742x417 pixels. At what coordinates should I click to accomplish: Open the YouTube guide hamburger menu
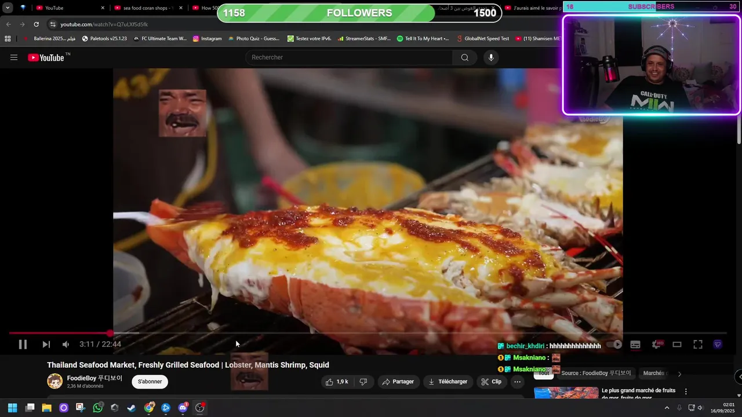pos(14,57)
